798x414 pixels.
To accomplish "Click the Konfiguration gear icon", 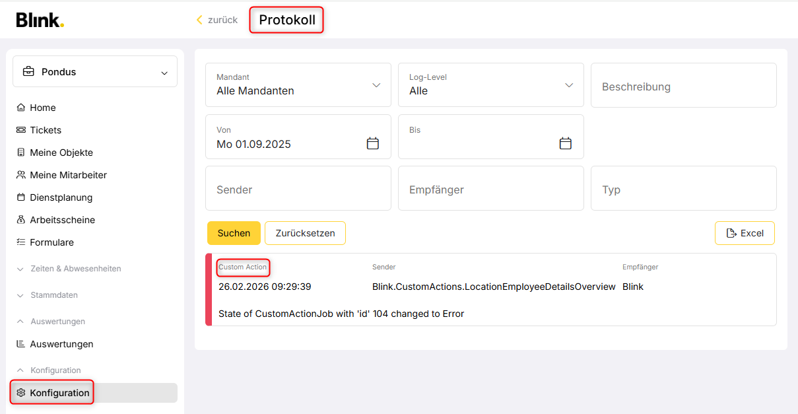I will click(21, 393).
